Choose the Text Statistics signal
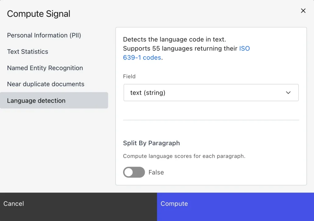The height and width of the screenshot is (221, 314). point(27,52)
